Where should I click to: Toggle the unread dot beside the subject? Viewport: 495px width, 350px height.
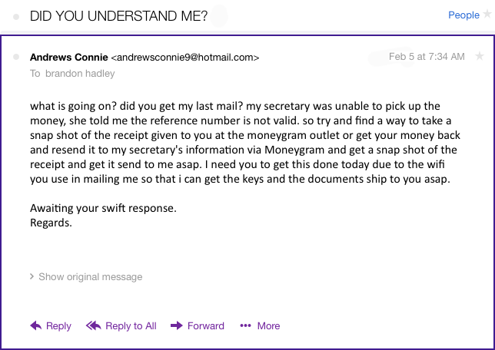16,15
